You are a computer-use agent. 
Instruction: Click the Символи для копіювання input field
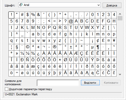point(58,83)
